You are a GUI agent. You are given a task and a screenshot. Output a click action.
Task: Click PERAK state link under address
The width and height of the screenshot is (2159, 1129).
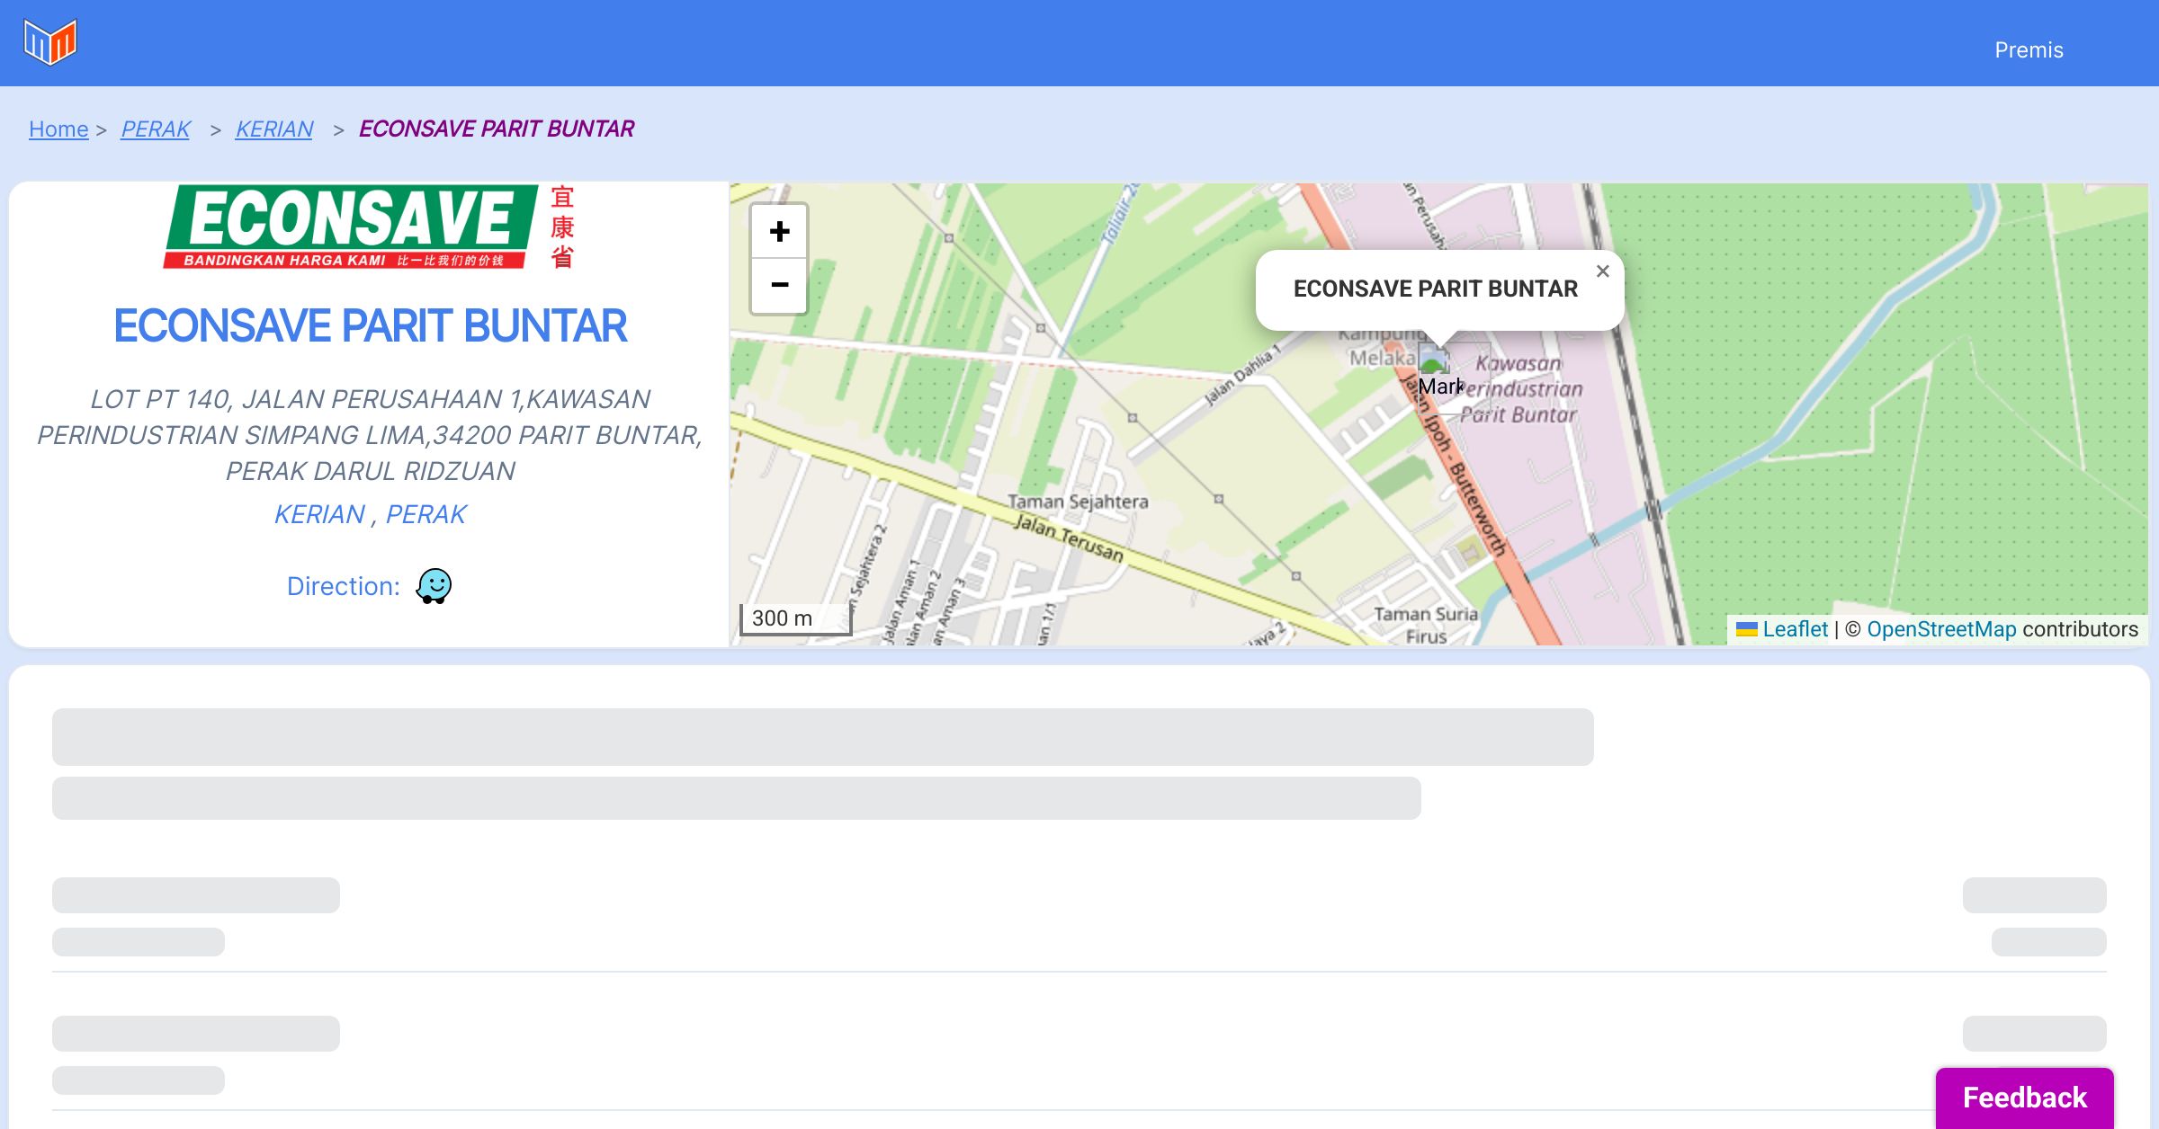pos(426,514)
